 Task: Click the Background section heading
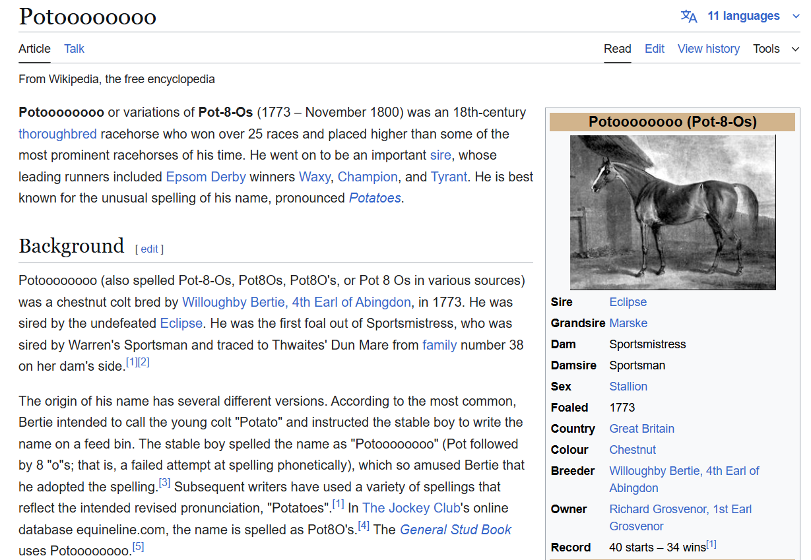point(71,246)
